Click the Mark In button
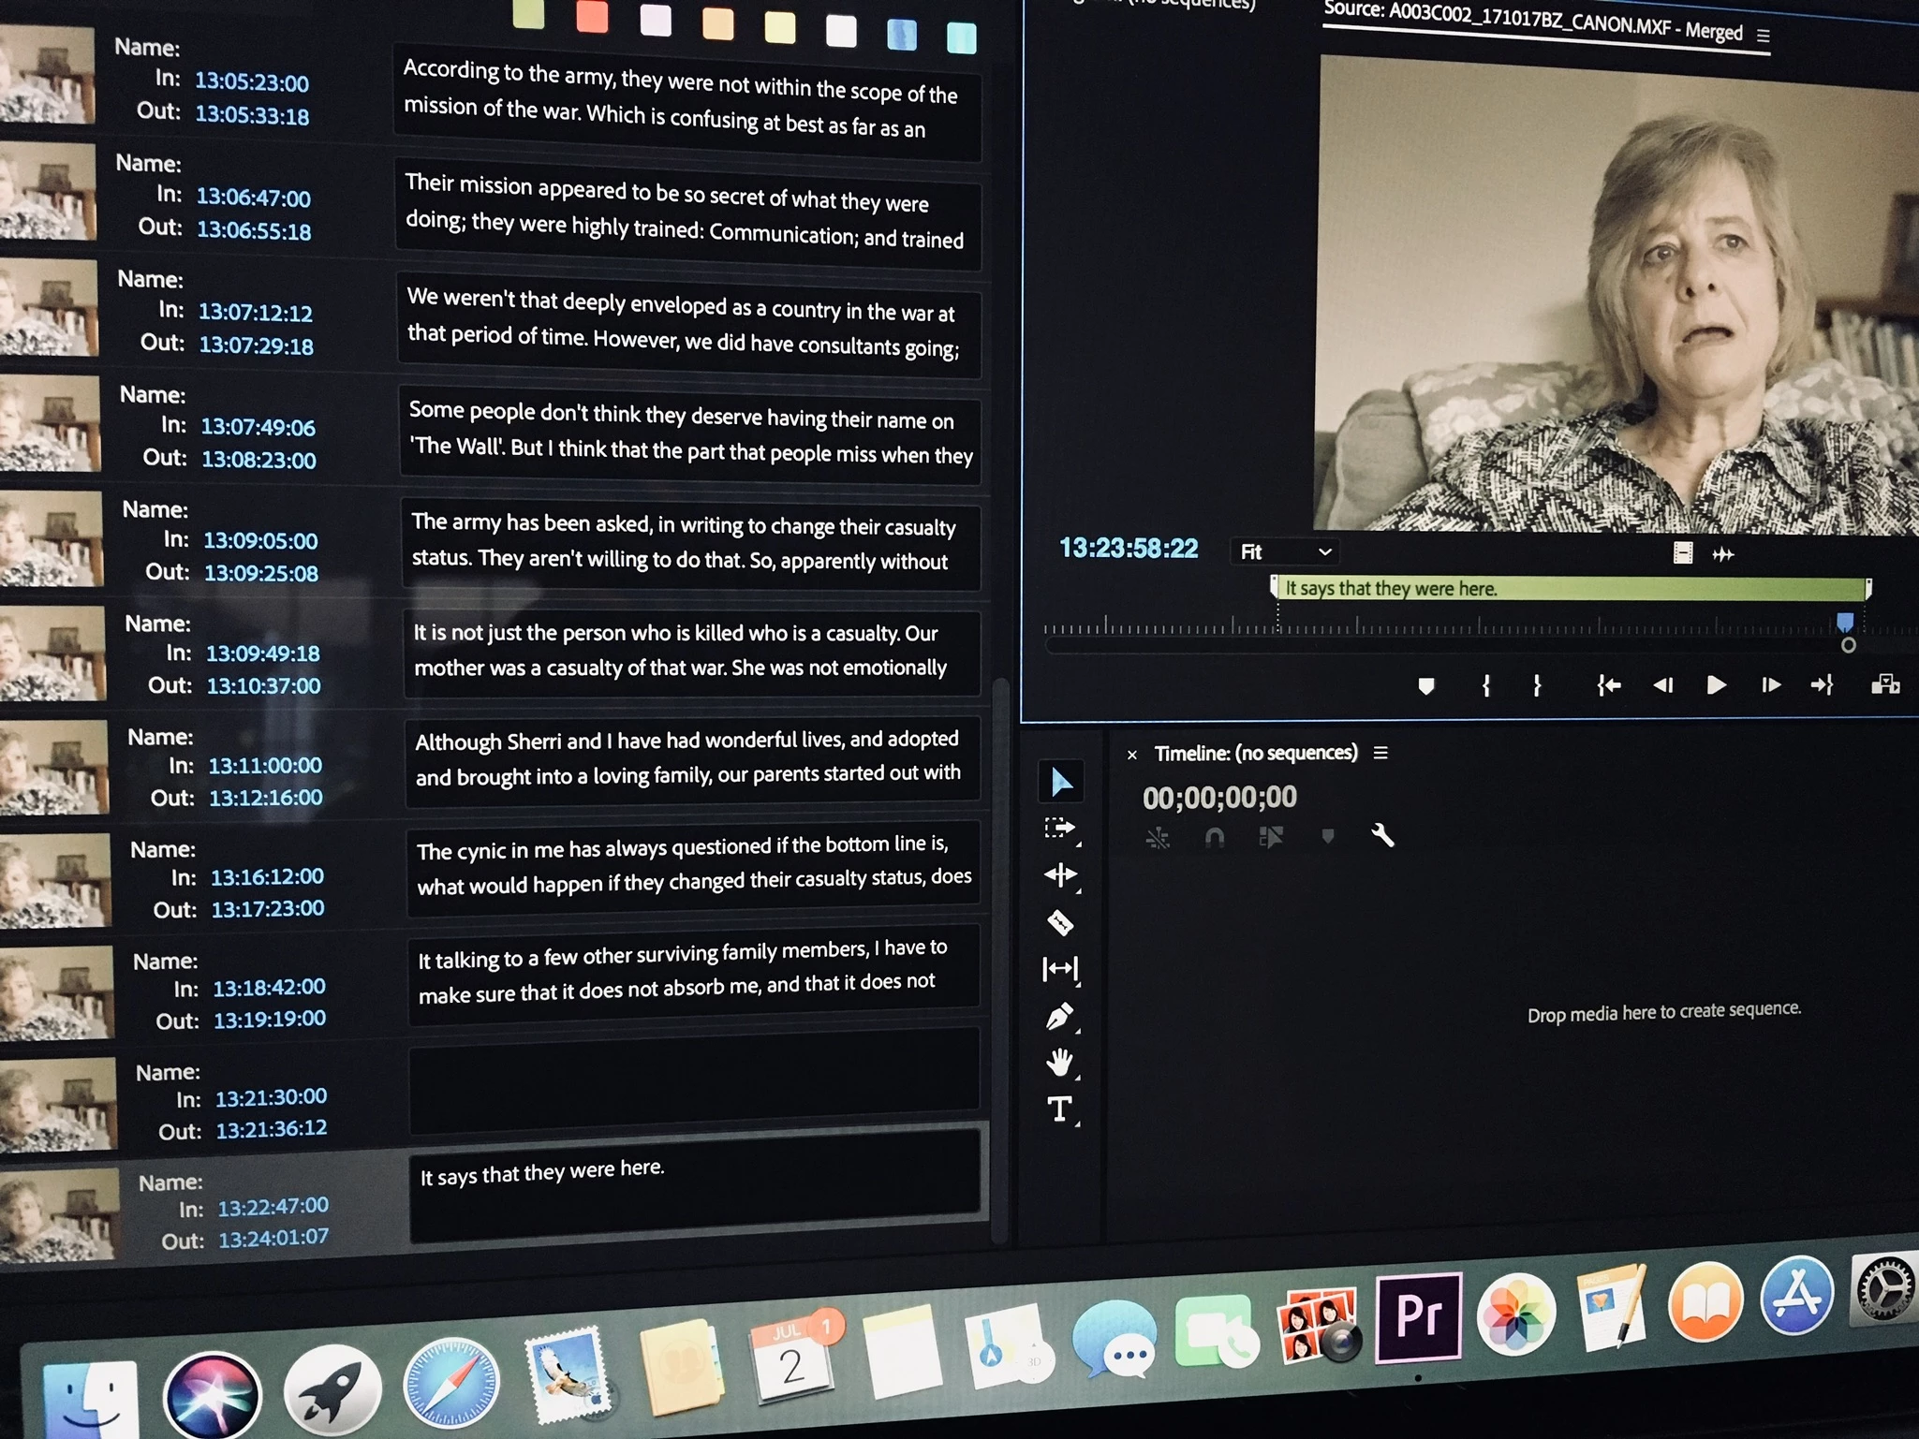Image resolution: width=1919 pixels, height=1439 pixels. click(1486, 685)
